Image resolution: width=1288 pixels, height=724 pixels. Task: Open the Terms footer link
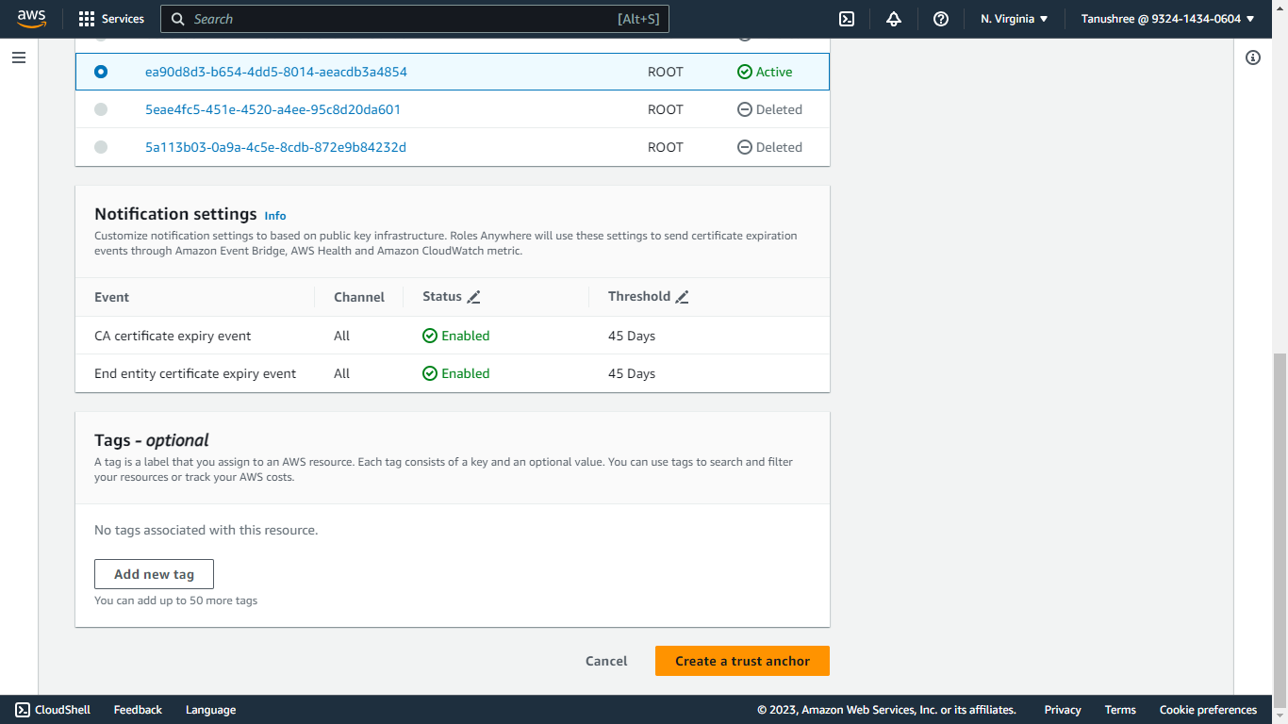[x=1120, y=710]
